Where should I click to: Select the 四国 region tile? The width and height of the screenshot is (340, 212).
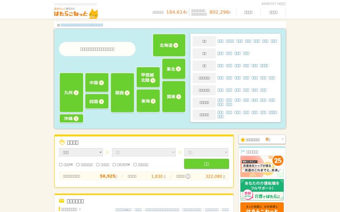coord(97,101)
